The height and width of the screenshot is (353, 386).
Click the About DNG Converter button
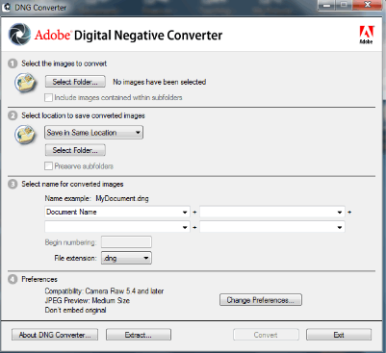pos(55,335)
